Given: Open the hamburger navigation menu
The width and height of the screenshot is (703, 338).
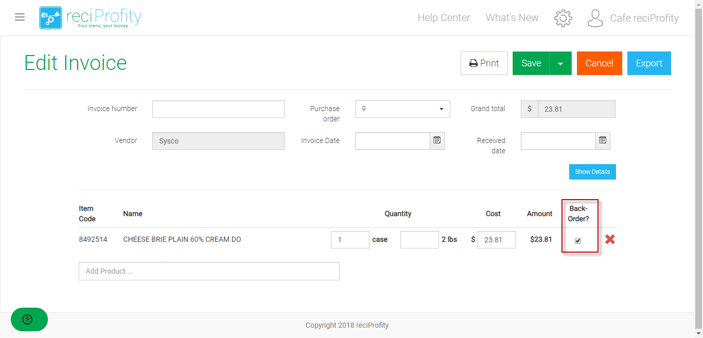Looking at the screenshot, I should point(20,17).
